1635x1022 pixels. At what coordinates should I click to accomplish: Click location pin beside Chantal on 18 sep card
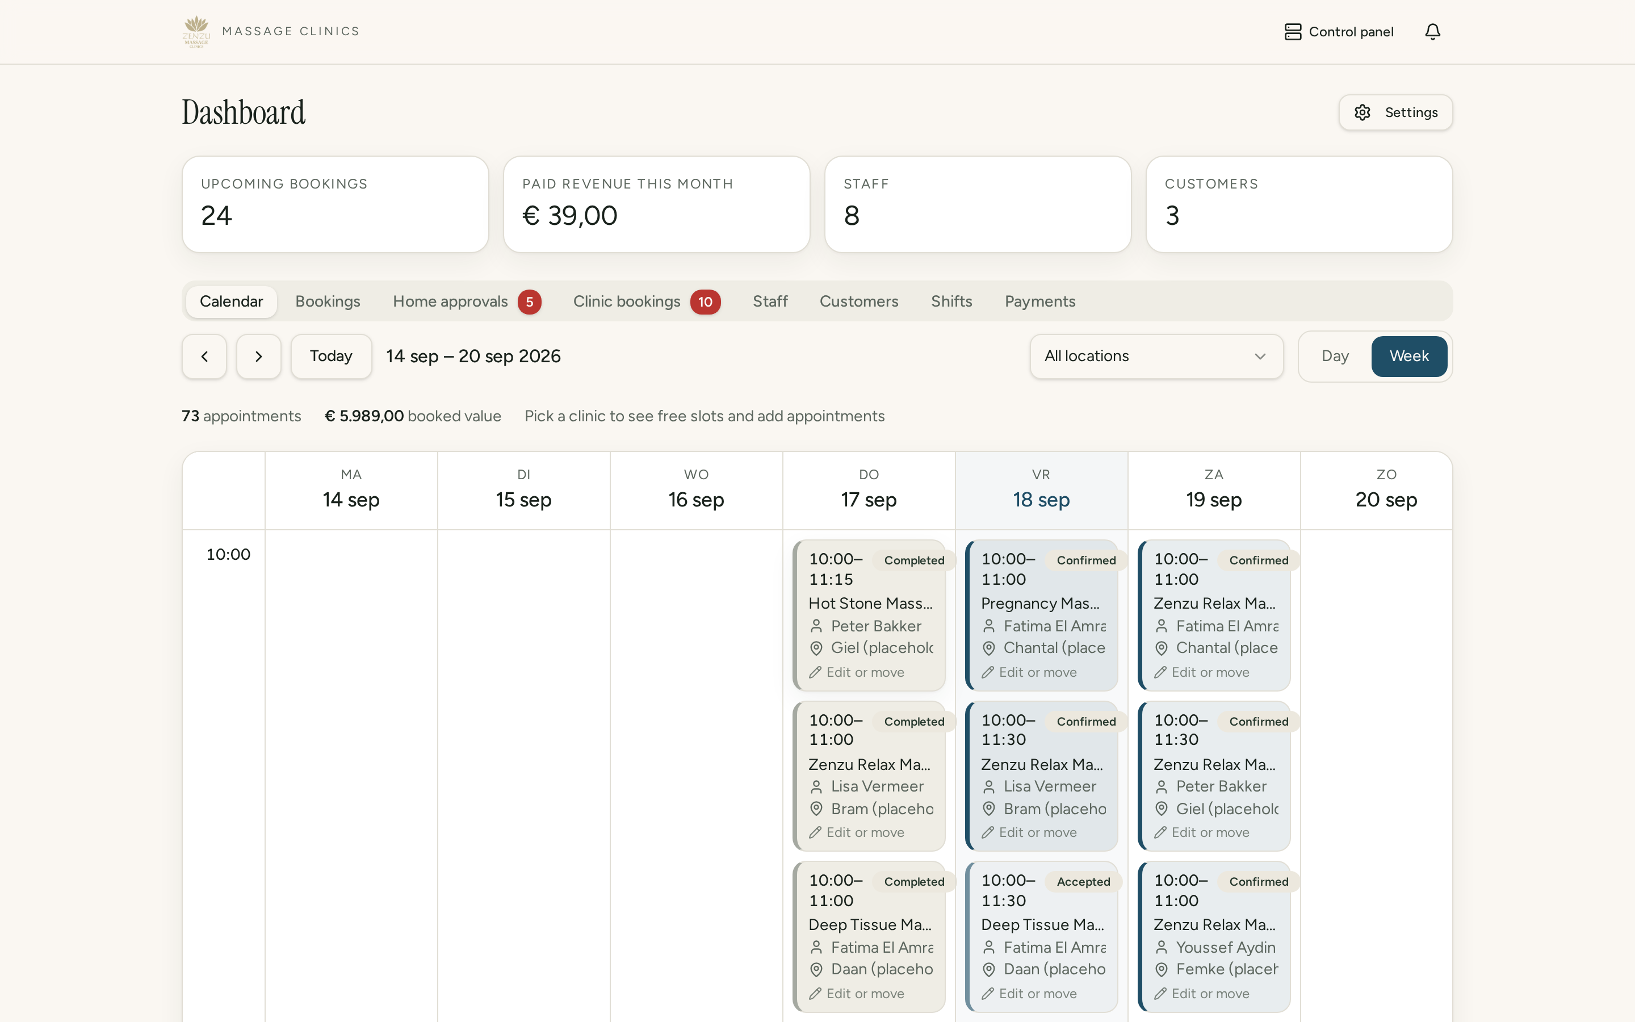click(988, 648)
